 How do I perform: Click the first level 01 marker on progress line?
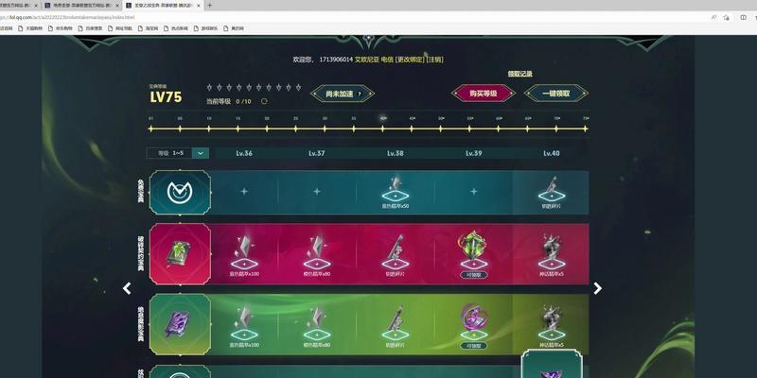coord(150,129)
